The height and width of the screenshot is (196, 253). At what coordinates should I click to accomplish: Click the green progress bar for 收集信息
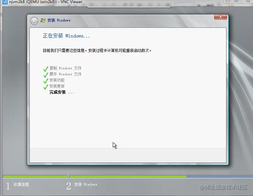pyautogui.click(x=35, y=176)
